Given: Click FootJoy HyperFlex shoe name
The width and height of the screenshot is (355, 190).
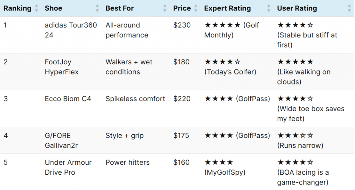Looking at the screenshot, I should (62, 67).
